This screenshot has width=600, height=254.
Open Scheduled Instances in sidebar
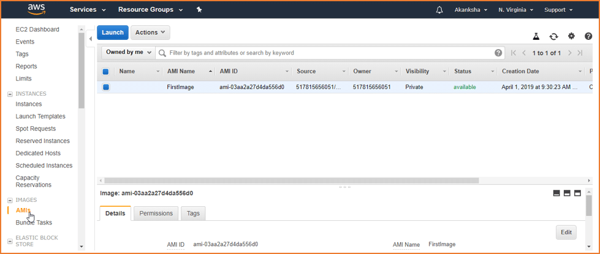44,165
